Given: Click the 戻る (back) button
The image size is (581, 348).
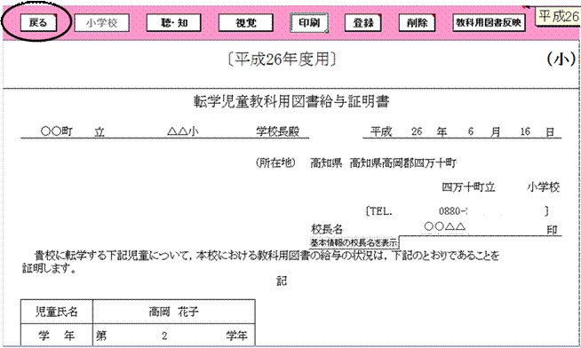Looking at the screenshot, I should tap(38, 22).
